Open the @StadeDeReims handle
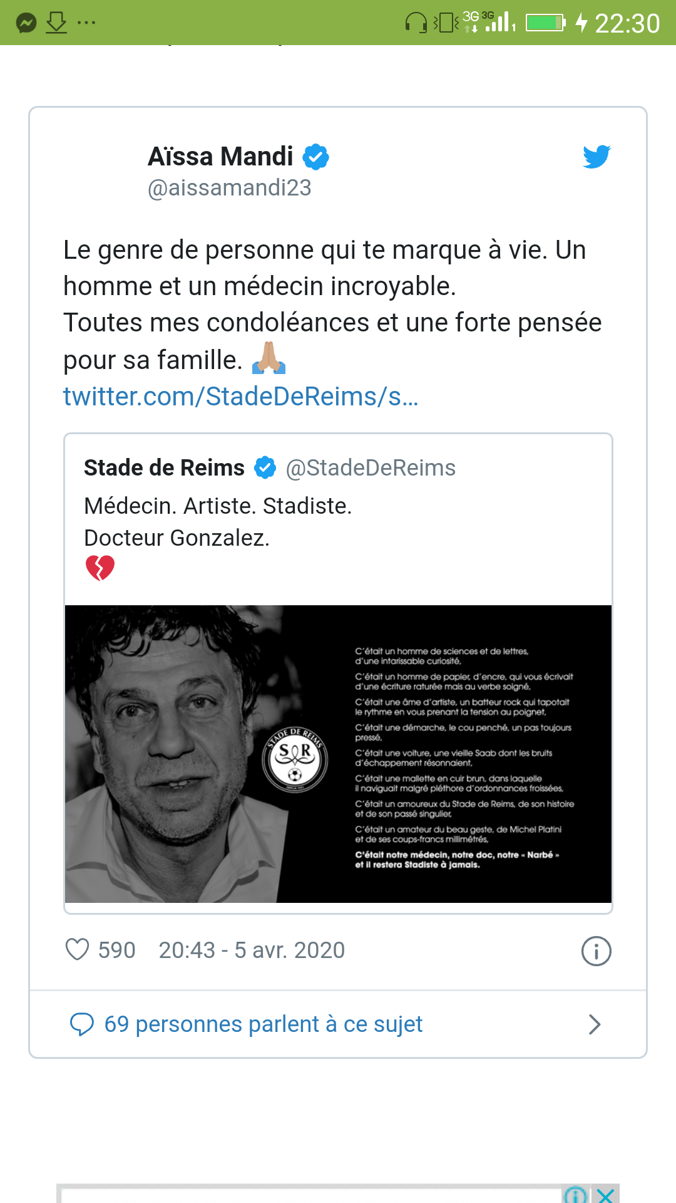Screen dimensions: 676x1203 371,468
